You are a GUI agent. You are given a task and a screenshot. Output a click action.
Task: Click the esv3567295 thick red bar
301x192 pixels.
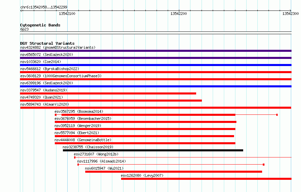coord(148,115)
